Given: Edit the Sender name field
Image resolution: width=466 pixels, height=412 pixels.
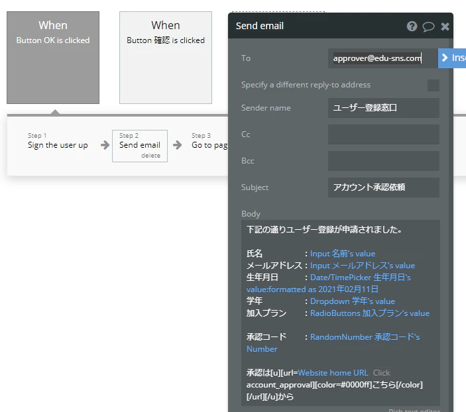Looking at the screenshot, I should 384,108.
